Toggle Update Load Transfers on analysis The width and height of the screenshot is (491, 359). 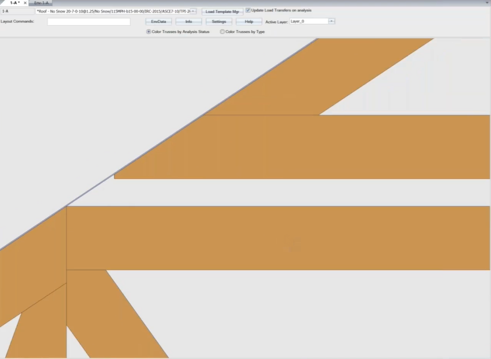tap(248, 10)
